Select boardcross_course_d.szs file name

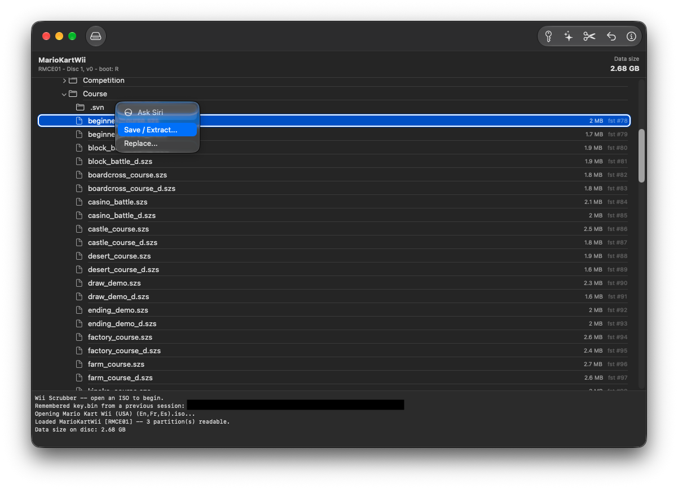tap(131, 189)
